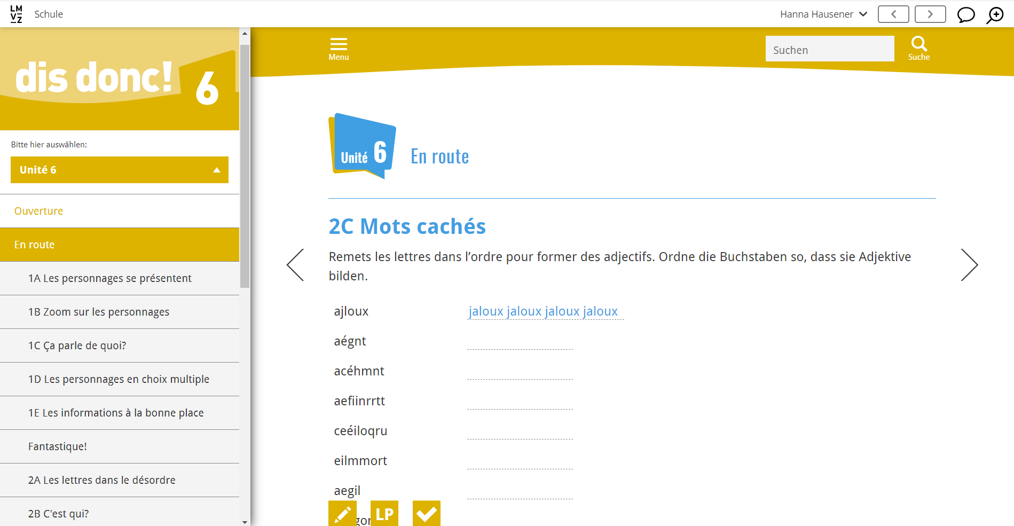The width and height of the screenshot is (1014, 526).
Task: Open the Hanna Hausener user dropdown
Action: click(823, 14)
